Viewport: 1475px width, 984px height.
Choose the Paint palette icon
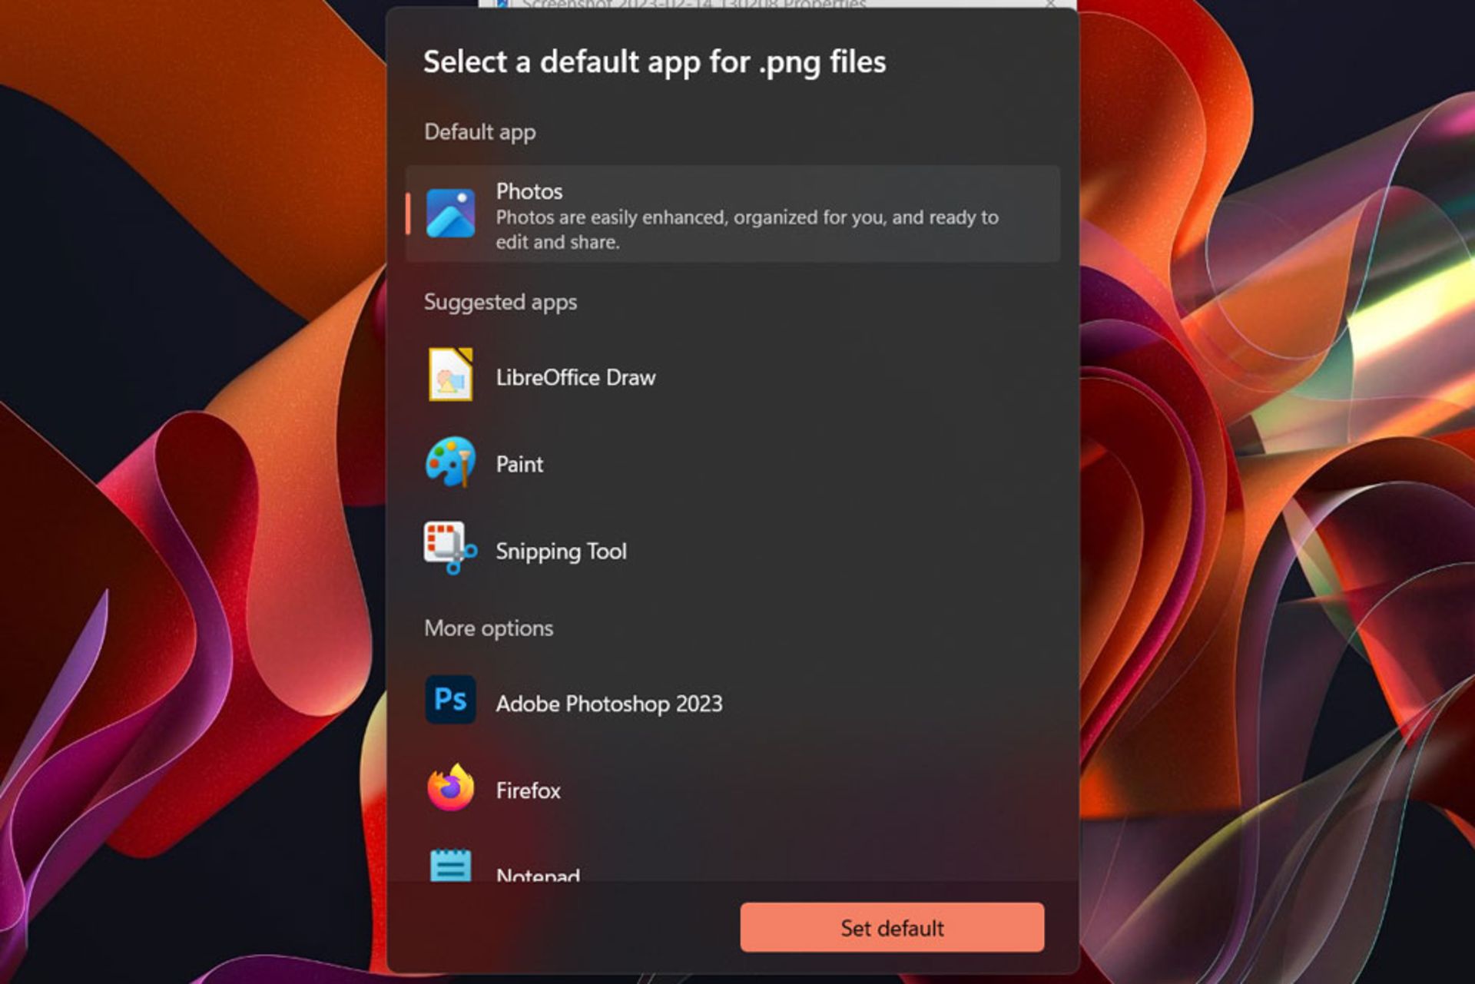coord(450,462)
